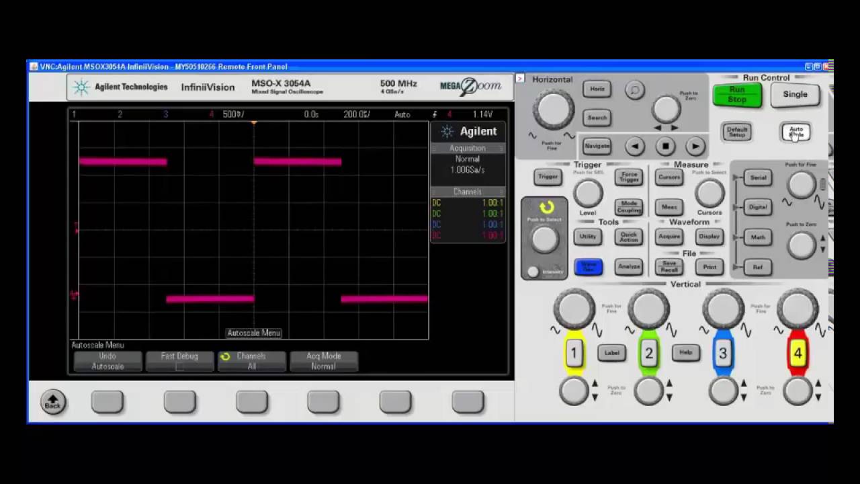
Task: Toggle channel 2 green button
Action: [648, 353]
